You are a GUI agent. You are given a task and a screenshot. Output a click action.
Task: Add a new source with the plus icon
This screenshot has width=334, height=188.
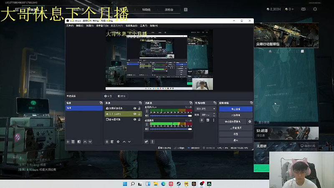[107, 142]
